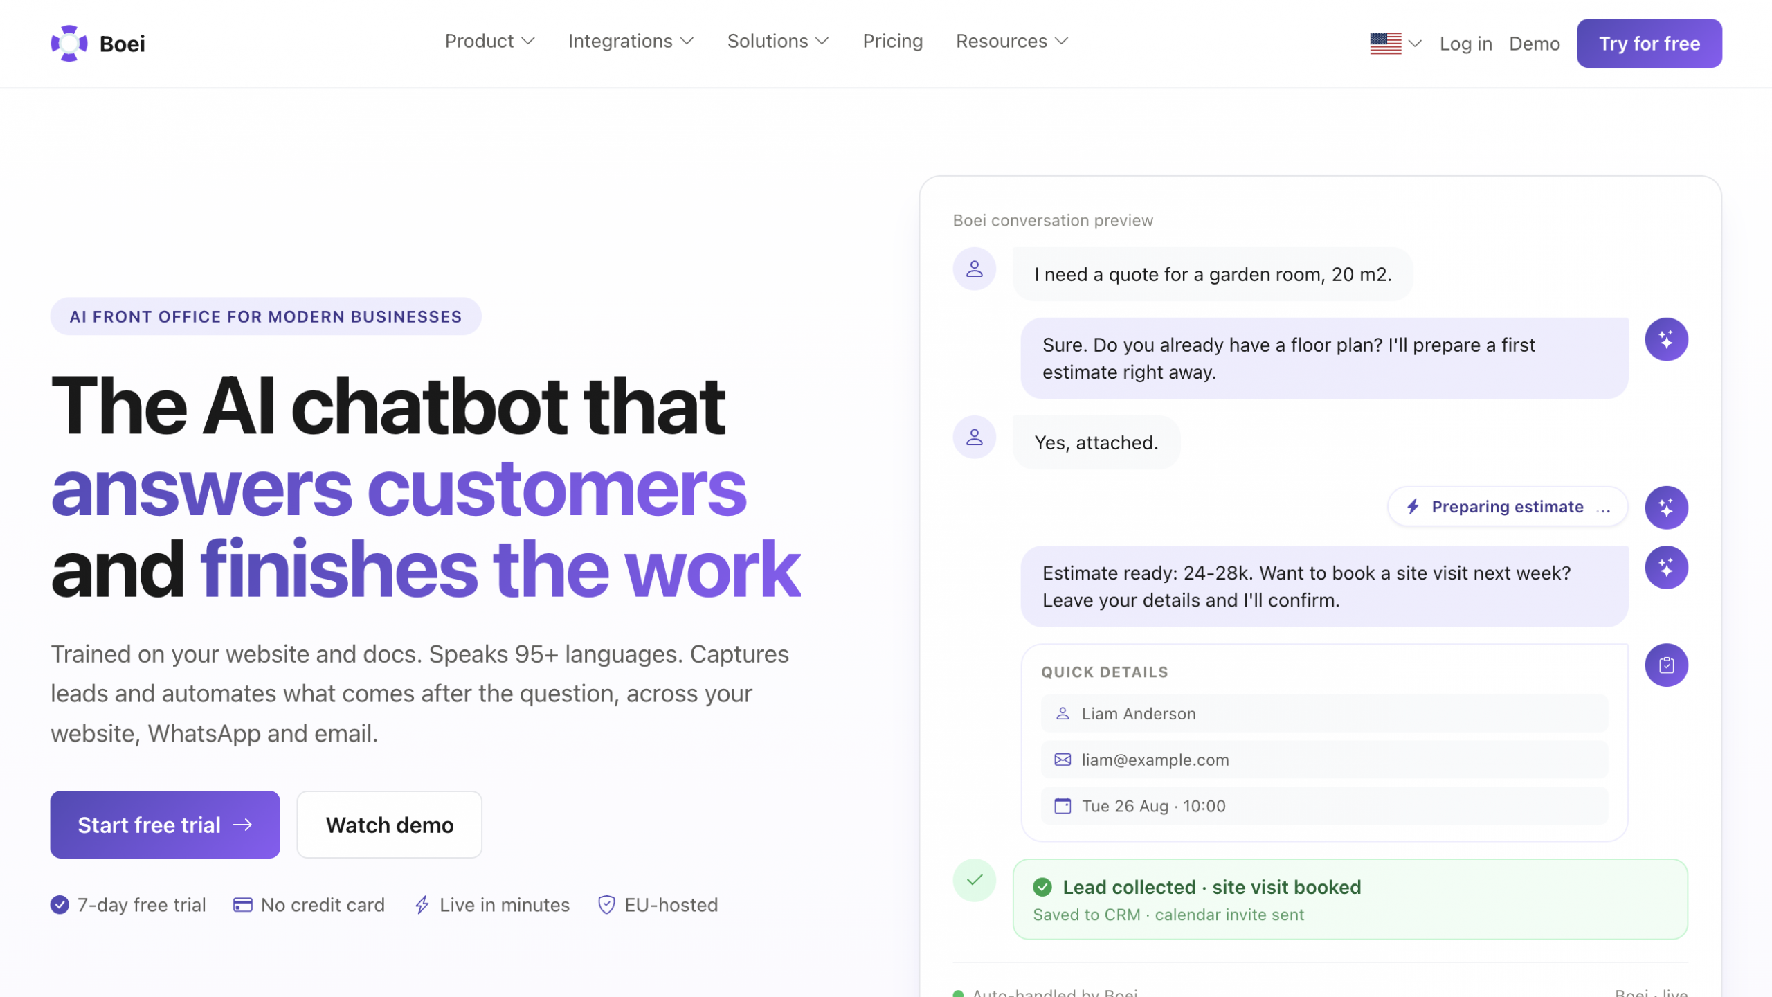Click the 7-day free trial checkmark icon
1772x997 pixels.
[60, 905]
